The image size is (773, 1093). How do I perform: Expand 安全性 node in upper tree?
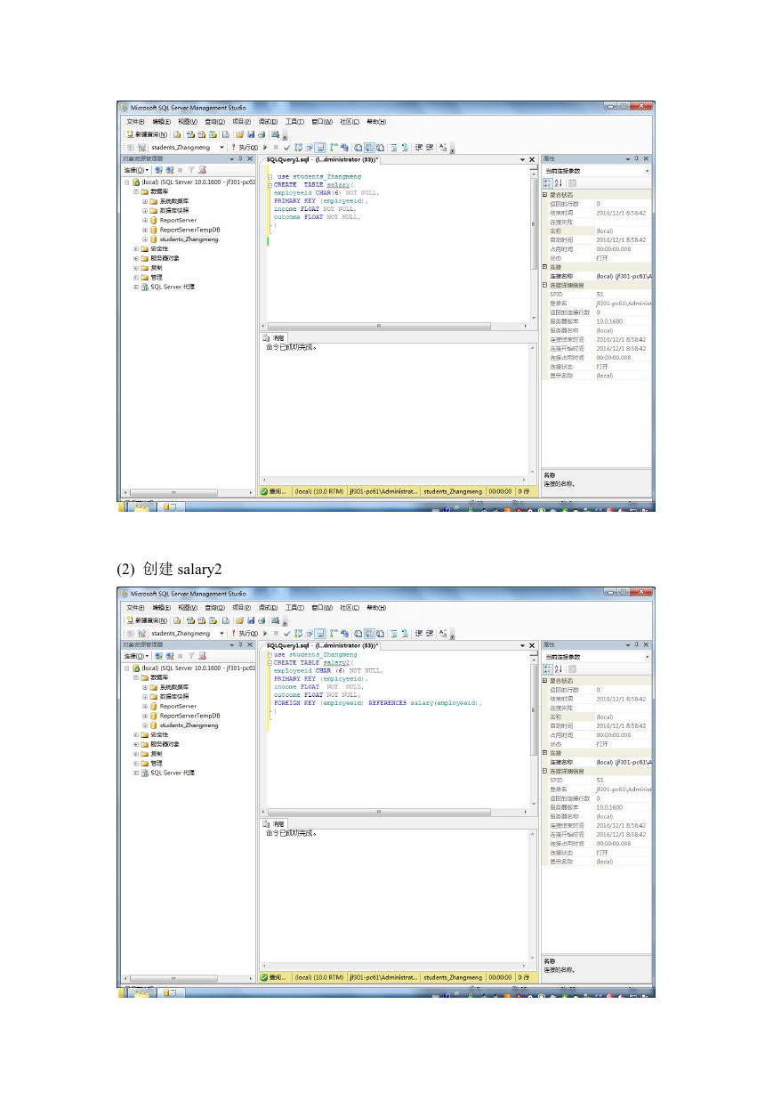[136, 248]
